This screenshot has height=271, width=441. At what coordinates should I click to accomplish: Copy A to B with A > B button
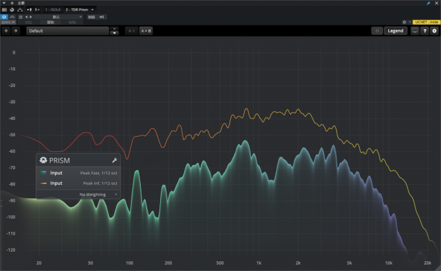pos(147,30)
